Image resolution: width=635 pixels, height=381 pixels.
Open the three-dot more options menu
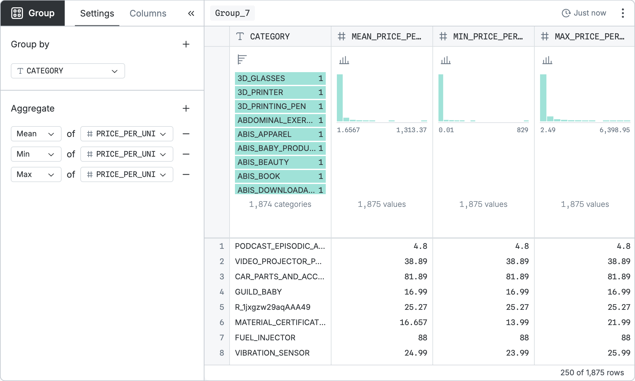[x=623, y=13]
